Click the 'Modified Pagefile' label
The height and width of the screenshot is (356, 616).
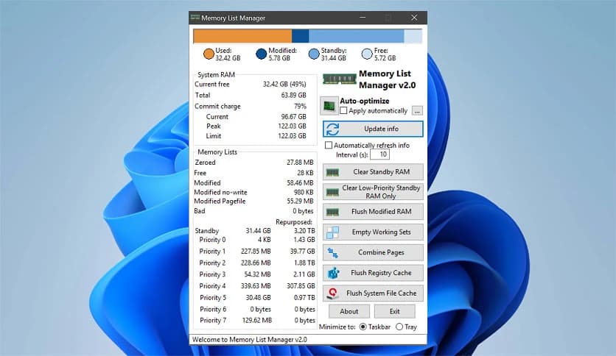(x=220, y=201)
